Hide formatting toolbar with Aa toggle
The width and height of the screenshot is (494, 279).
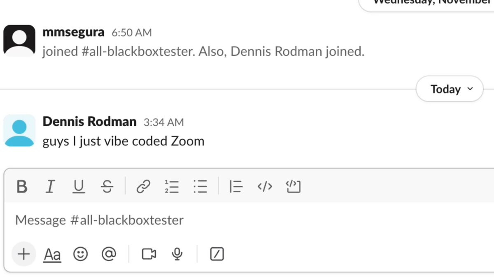[x=52, y=255]
